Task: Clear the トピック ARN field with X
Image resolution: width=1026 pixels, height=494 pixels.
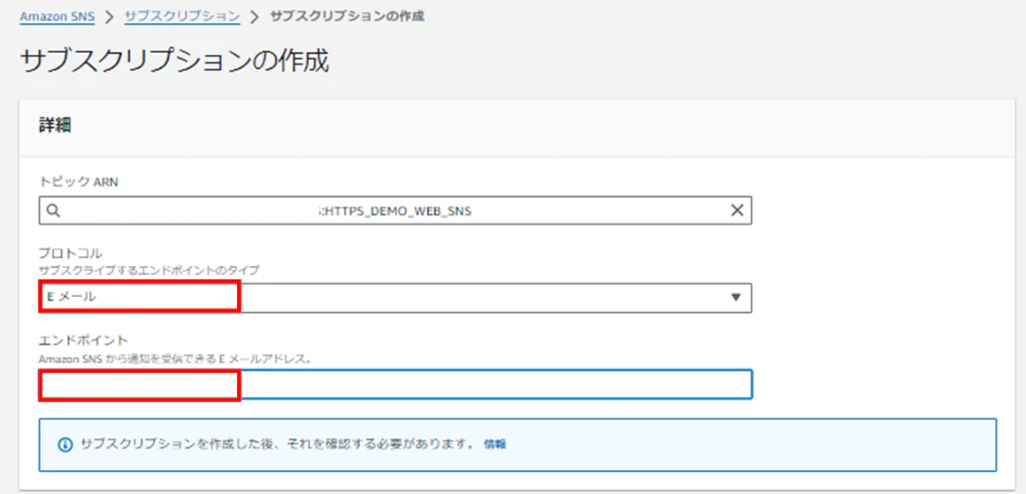Action: pyautogui.click(x=737, y=210)
